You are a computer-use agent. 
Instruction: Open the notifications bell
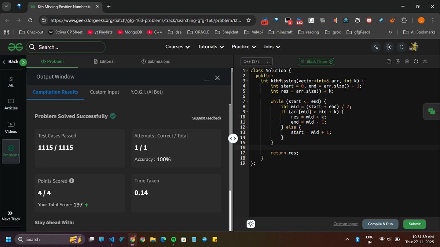401,47
